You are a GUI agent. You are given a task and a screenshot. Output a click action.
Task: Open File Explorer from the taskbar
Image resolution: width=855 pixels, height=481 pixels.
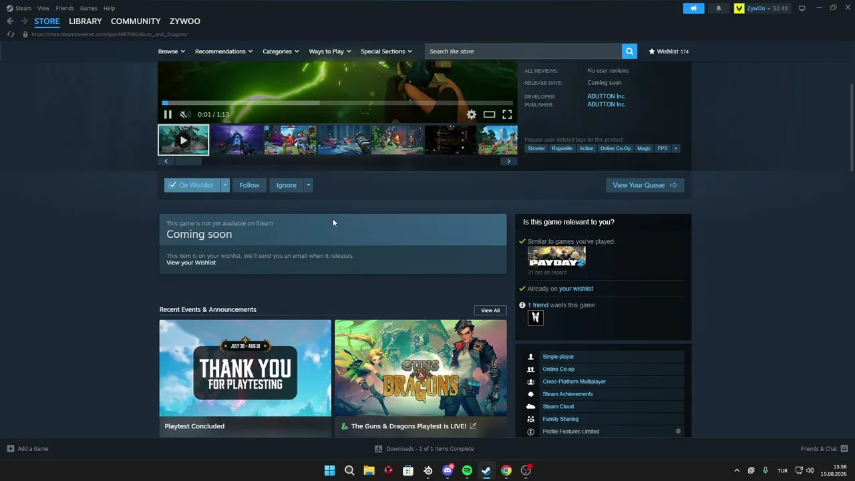click(x=369, y=470)
